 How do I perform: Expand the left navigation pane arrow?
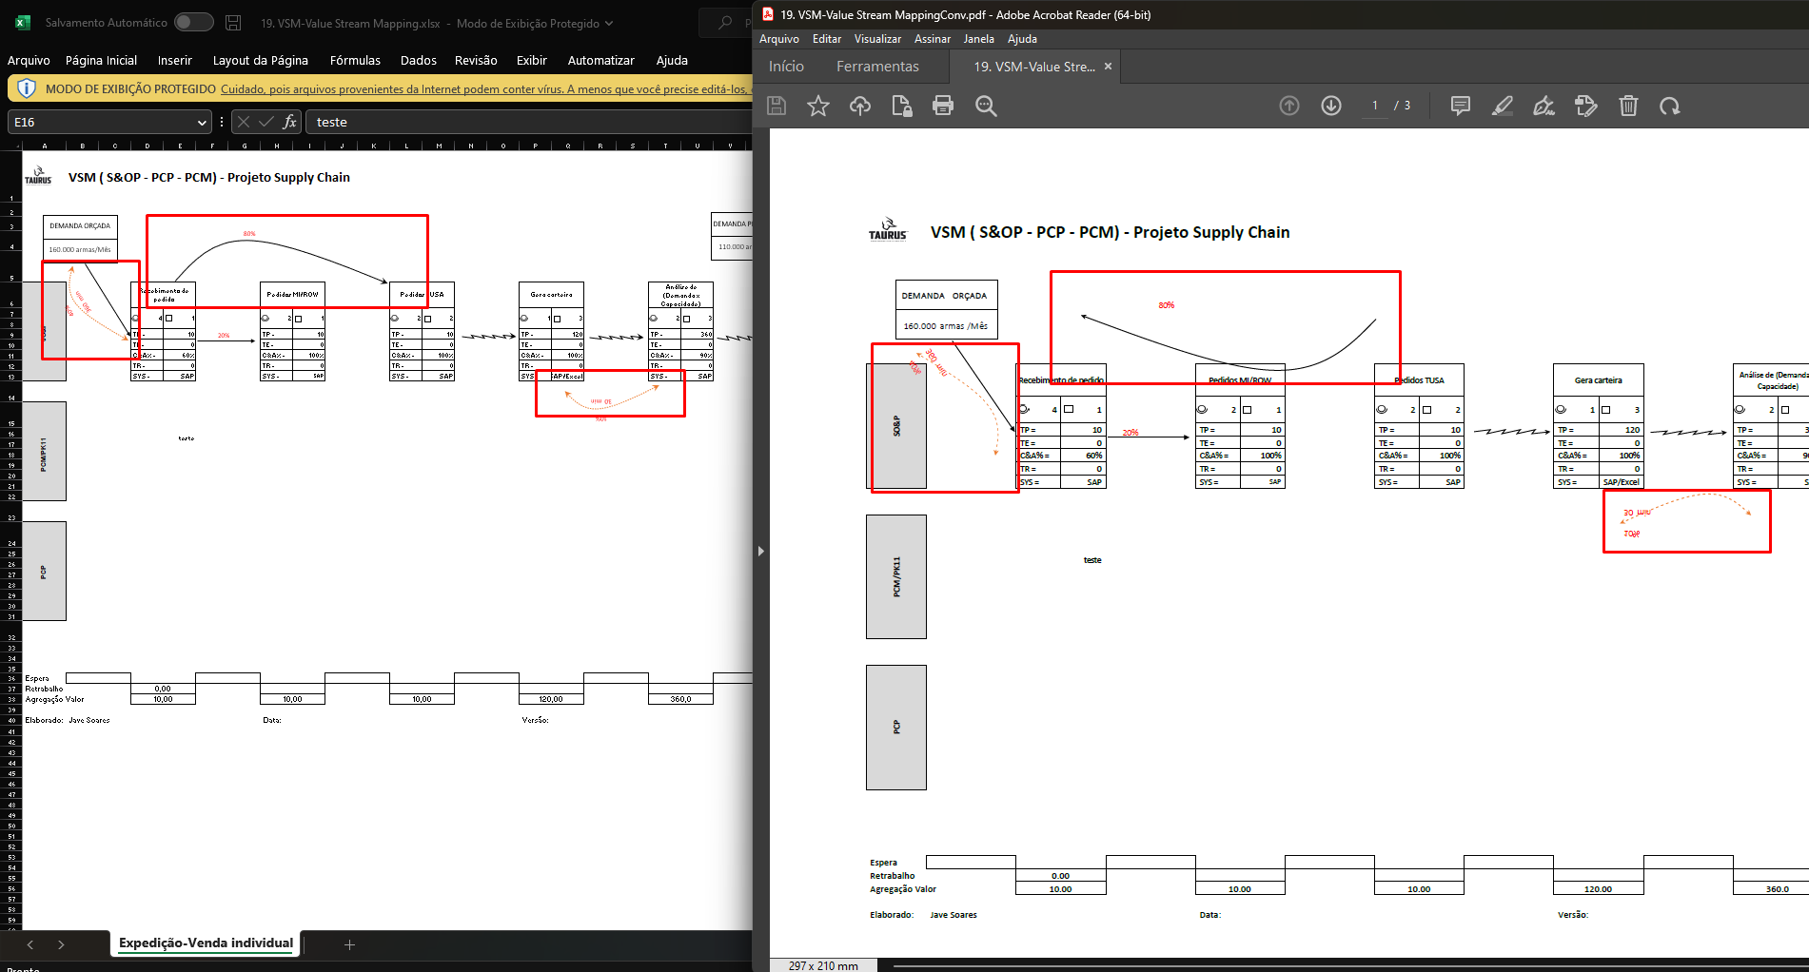(x=760, y=551)
